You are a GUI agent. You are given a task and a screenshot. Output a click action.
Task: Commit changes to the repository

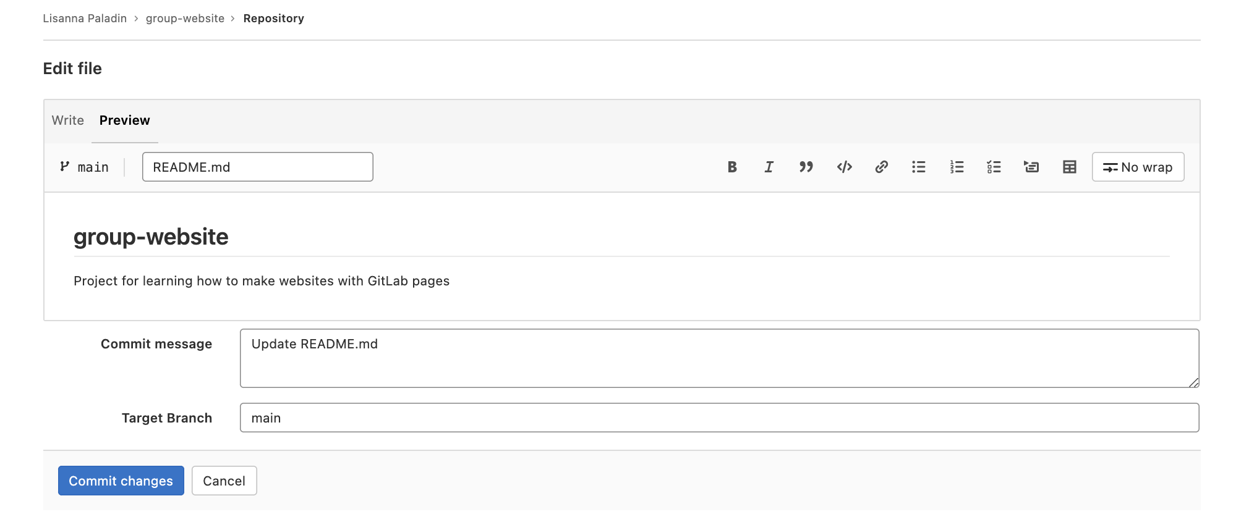click(x=121, y=481)
